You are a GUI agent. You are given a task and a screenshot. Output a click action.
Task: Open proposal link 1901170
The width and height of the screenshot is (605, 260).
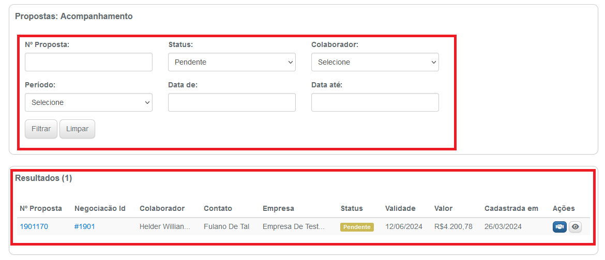click(x=34, y=226)
